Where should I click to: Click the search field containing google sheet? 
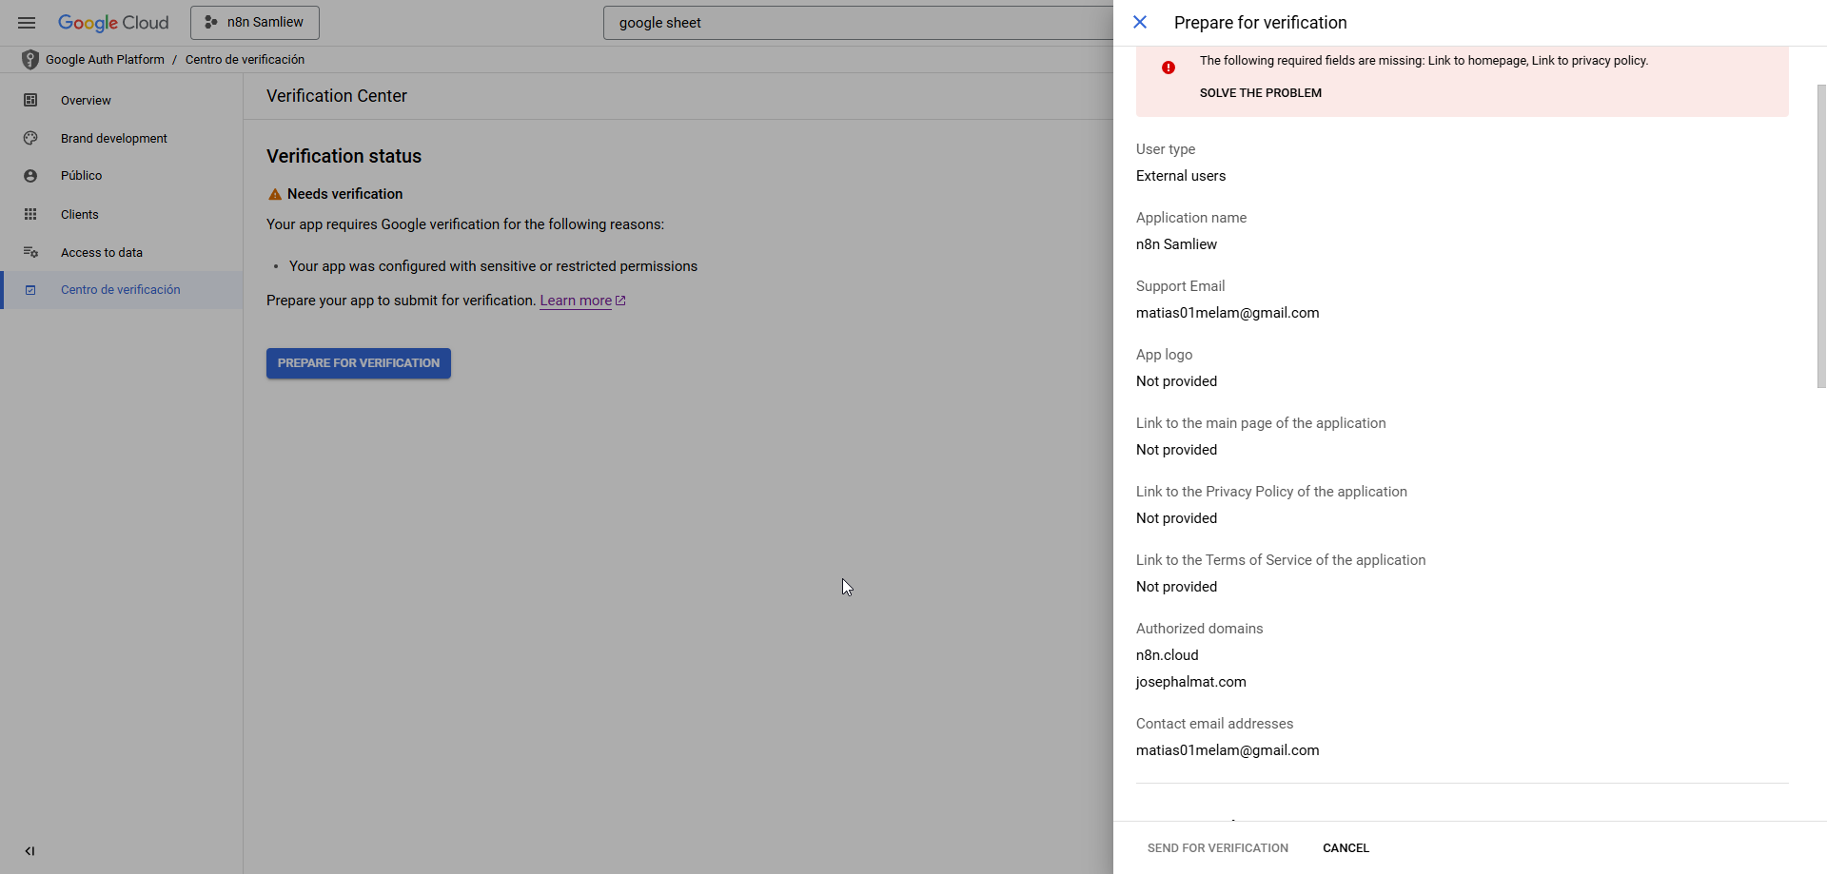[x=858, y=23]
